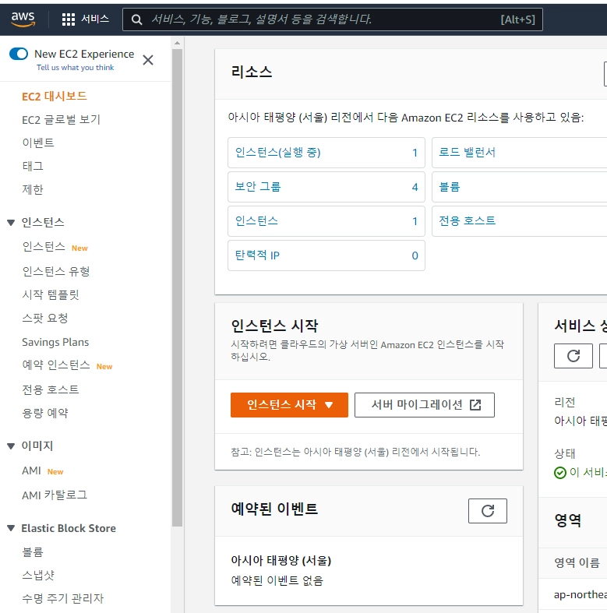The height and width of the screenshot is (613, 607).
Task: Open 제한 in sidebar
Action: [33, 189]
